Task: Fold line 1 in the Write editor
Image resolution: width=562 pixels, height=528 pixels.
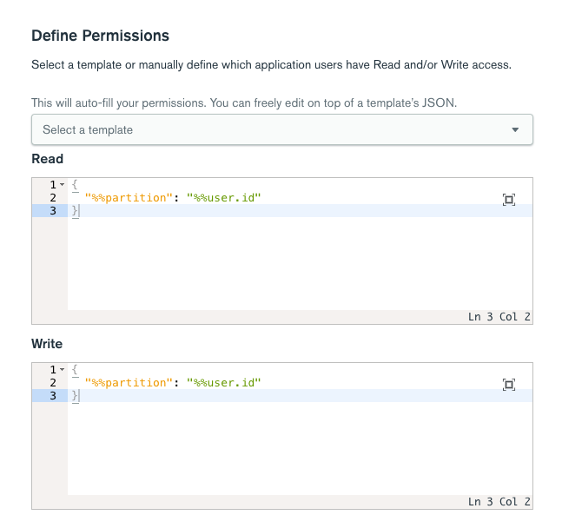Action: 62,370
